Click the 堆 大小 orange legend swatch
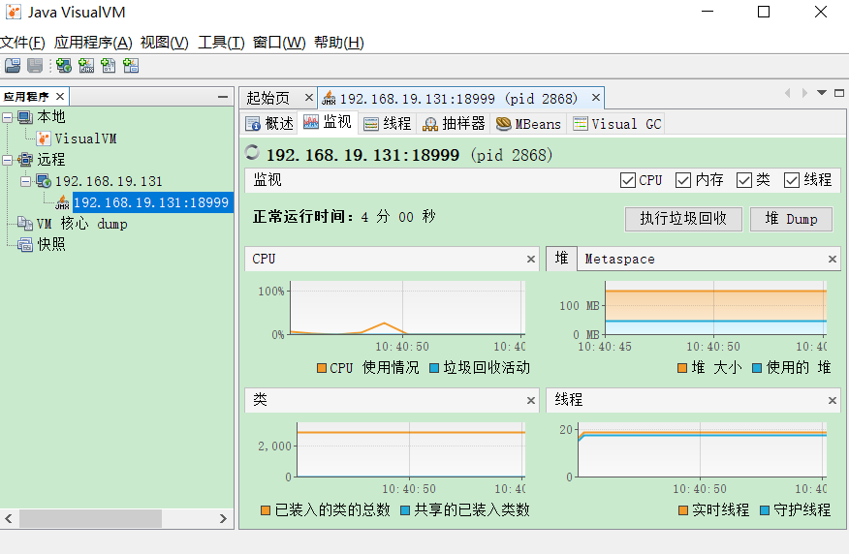This screenshot has height=554, width=849. point(682,368)
